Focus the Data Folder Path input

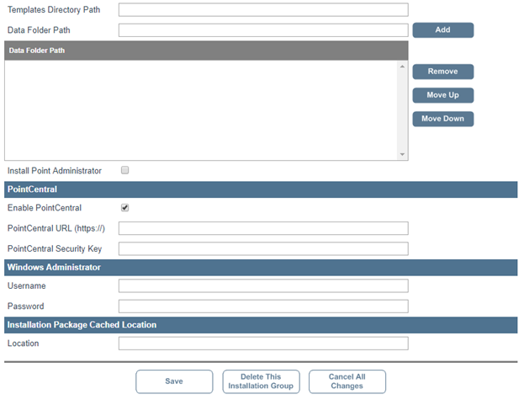click(x=262, y=30)
